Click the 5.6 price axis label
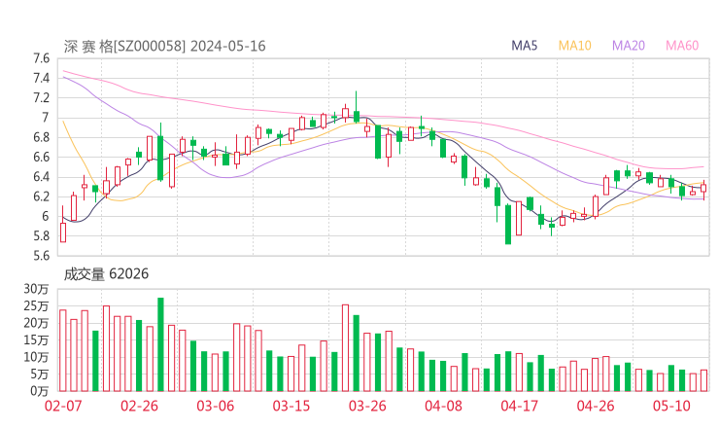The height and width of the screenshot is (428, 719). click(41, 256)
